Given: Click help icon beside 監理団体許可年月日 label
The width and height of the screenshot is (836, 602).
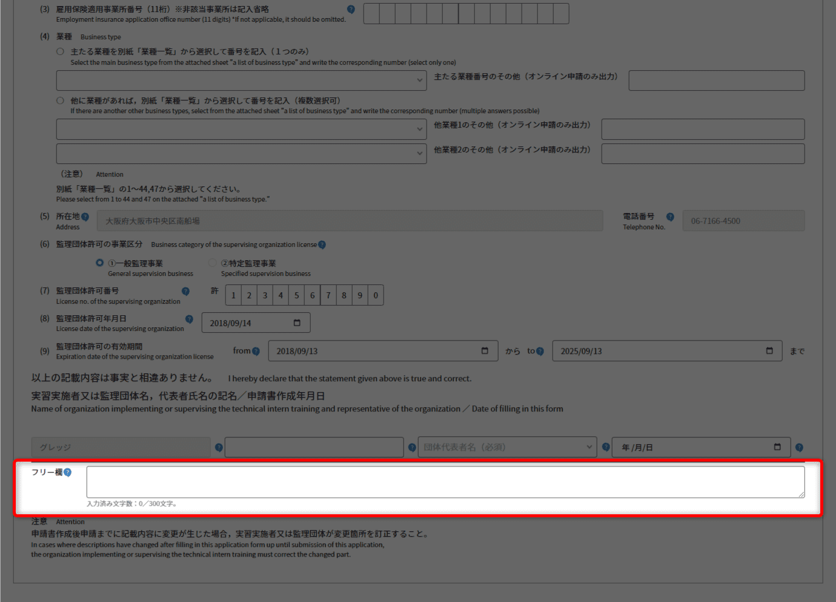Looking at the screenshot, I should (x=189, y=319).
